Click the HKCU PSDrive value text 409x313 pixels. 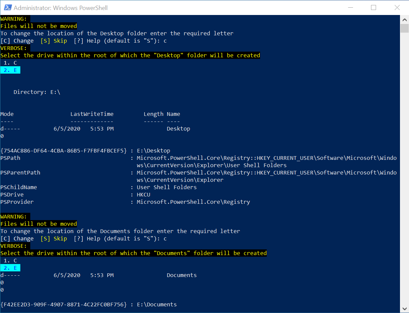click(143, 194)
